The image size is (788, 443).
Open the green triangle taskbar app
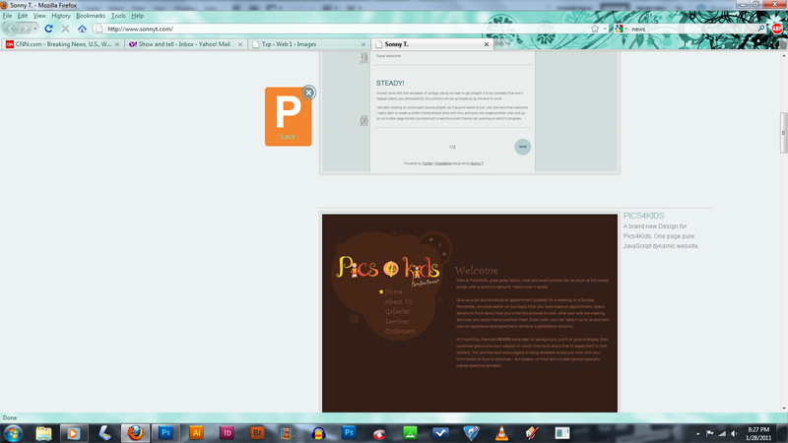pyautogui.click(x=410, y=433)
